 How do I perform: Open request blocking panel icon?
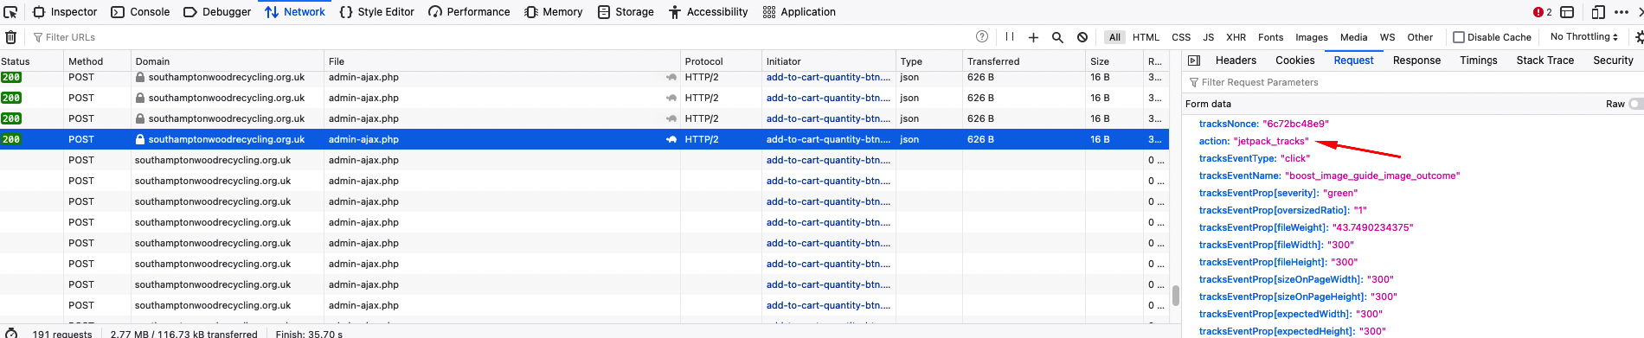click(1082, 37)
